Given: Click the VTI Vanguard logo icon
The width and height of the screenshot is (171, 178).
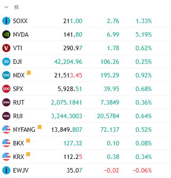Looking at the screenshot, I should pos(6,48).
